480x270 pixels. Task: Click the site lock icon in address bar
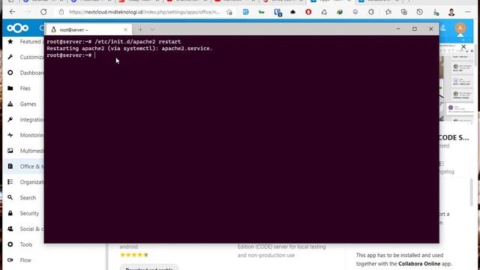(x=61, y=12)
